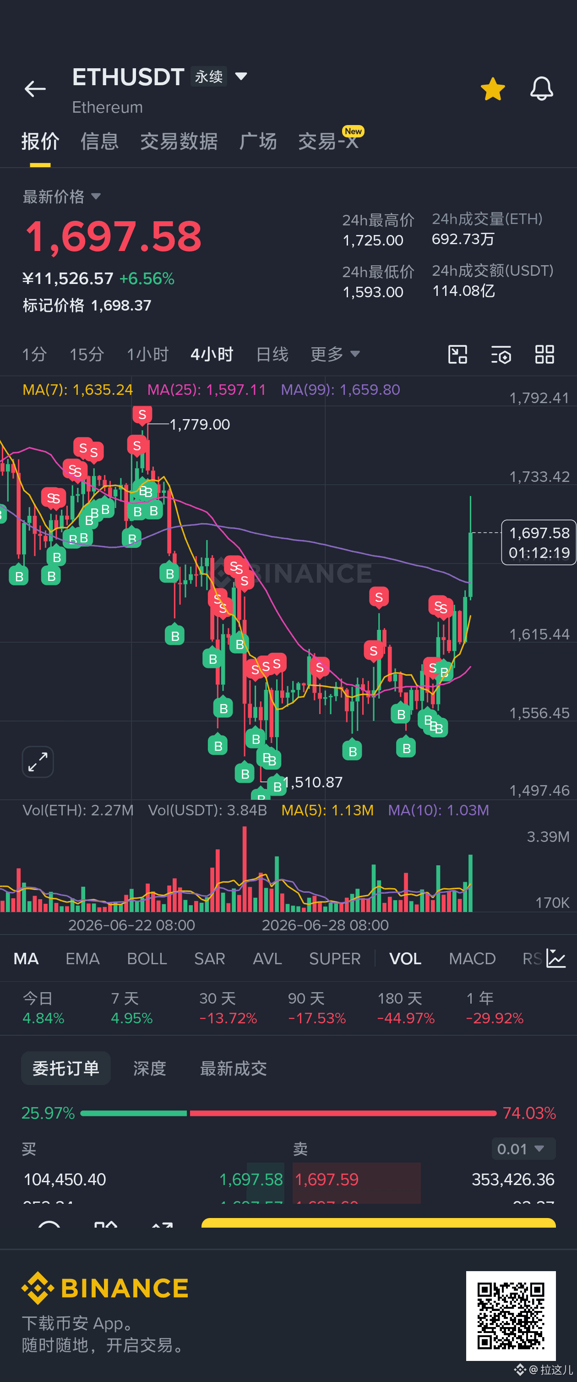Tap the 1 年 -29.92% performance
Screen dimensions: 577x1382
(495, 1008)
